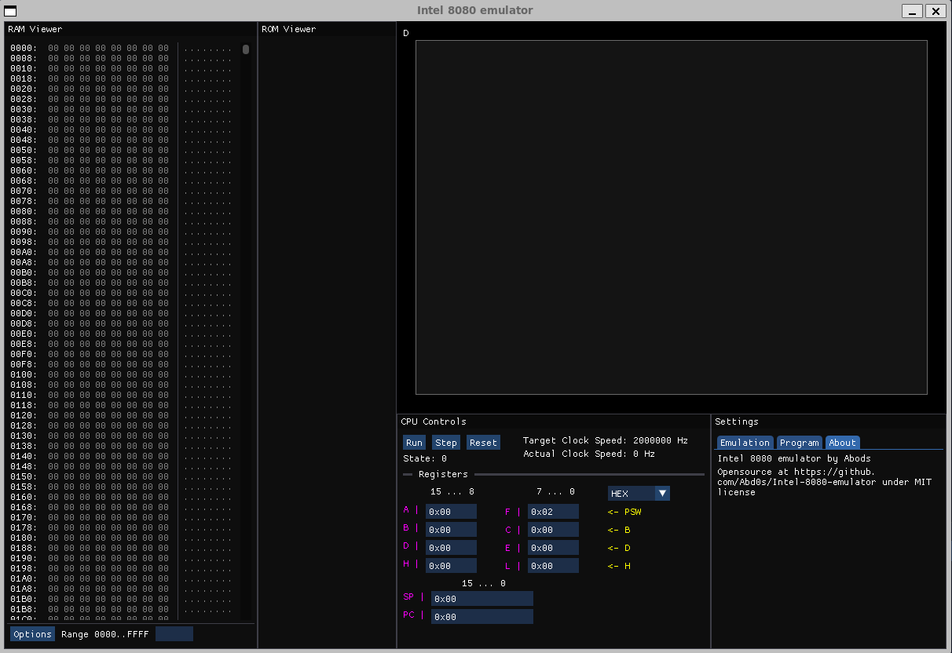The image size is (952, 653).
Task: Click the flags F register field 0x02
Action: [553, 512]
